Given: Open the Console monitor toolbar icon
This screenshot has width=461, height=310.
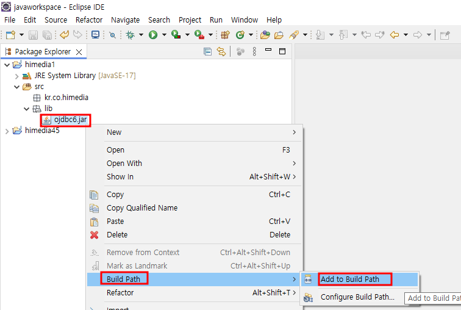Looking at the screenshot, I should point(95,35).
